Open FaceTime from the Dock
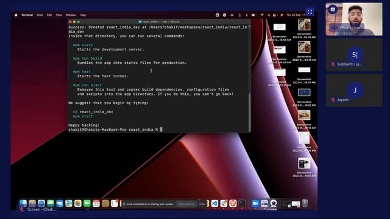This screenshot has height=219, width=390. pyautogui.click(x=87, y=203)
